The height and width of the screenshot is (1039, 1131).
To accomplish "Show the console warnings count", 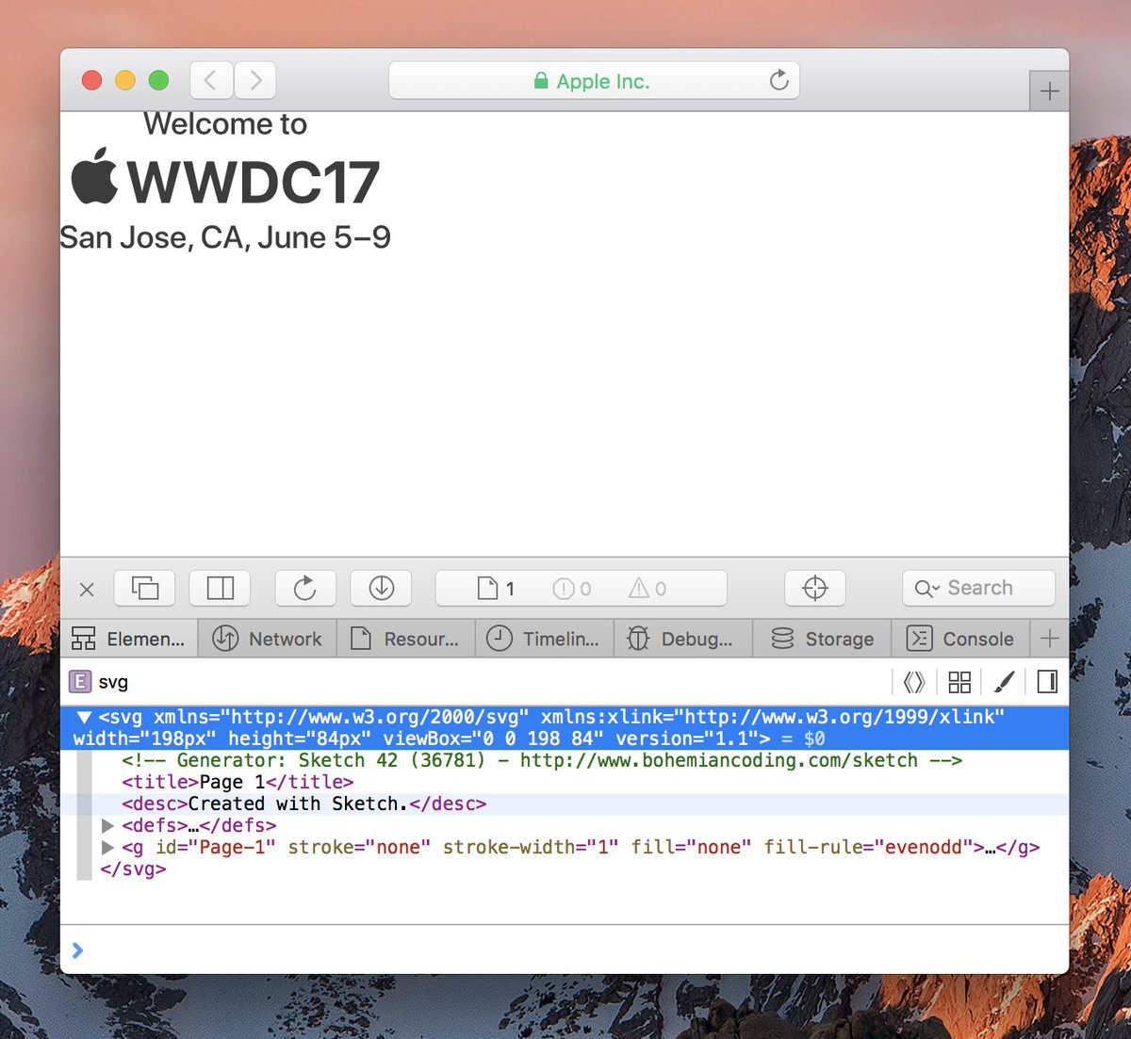I will 647,589.
